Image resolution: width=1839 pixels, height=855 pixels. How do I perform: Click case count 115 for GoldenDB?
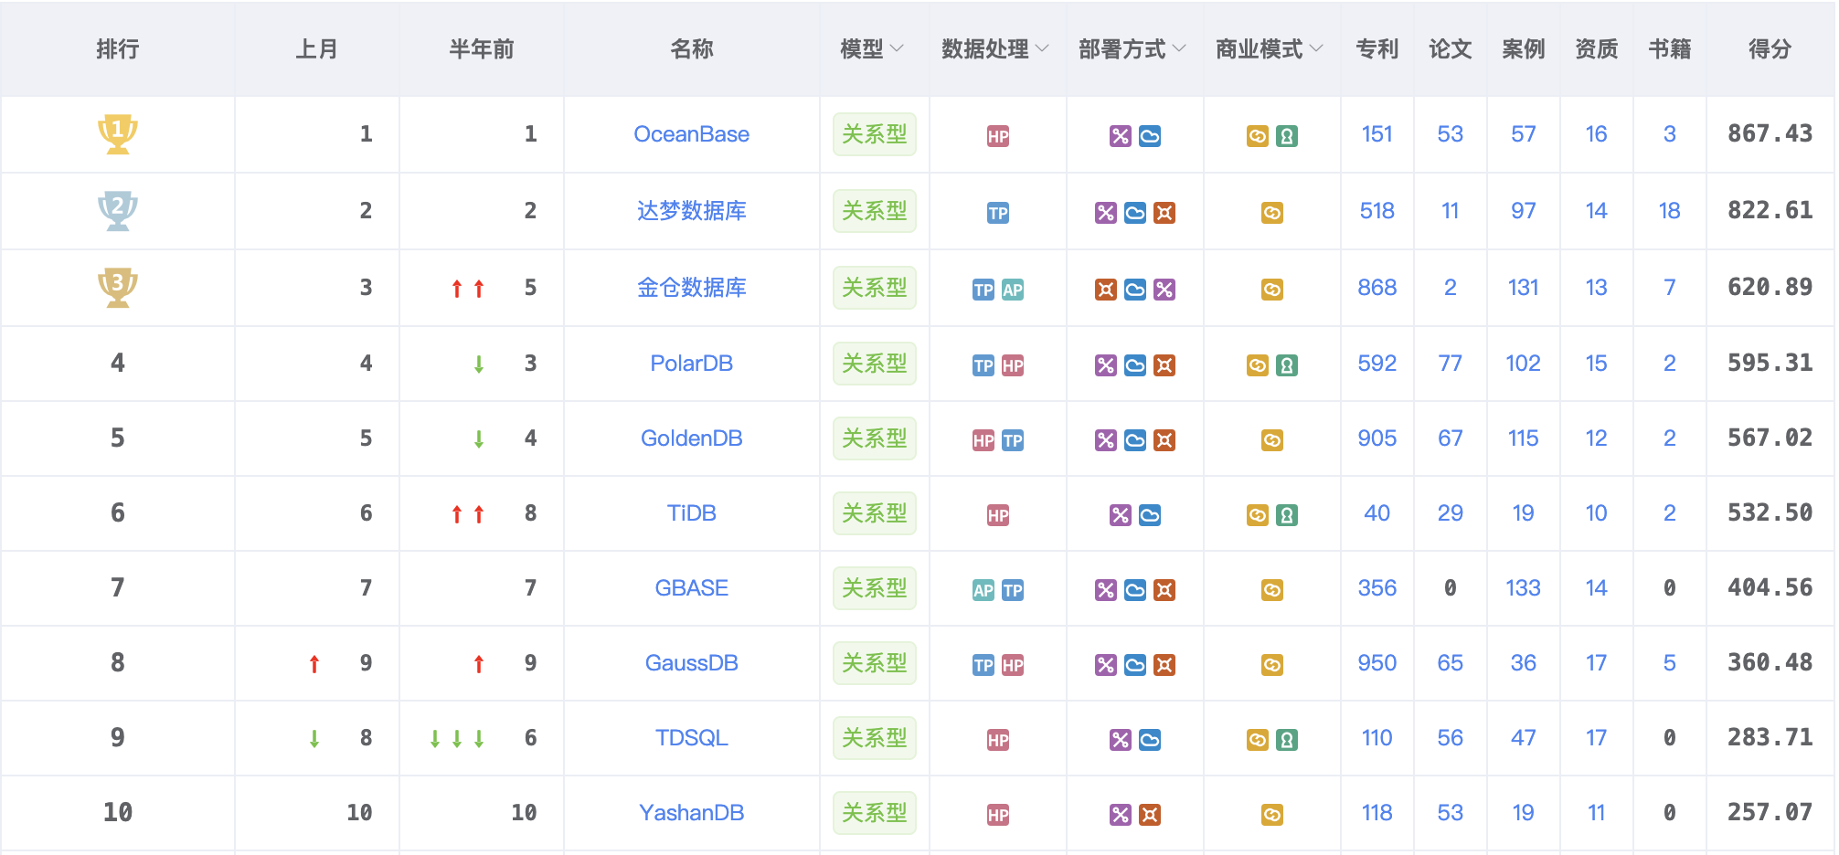[1524, 438]
